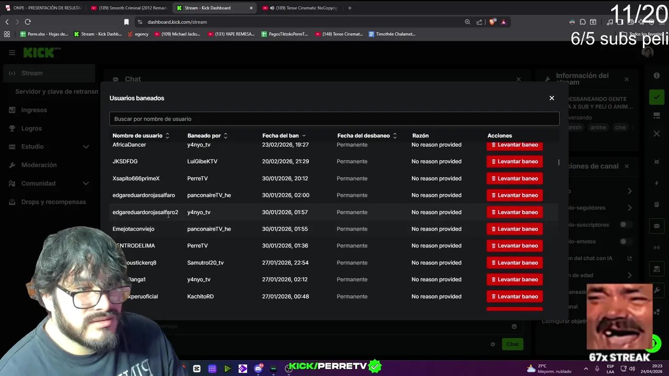This screenshot has height=376, width=669.
Task: Lift ban on user banned by KachitoRD
Action: (514, 296)
